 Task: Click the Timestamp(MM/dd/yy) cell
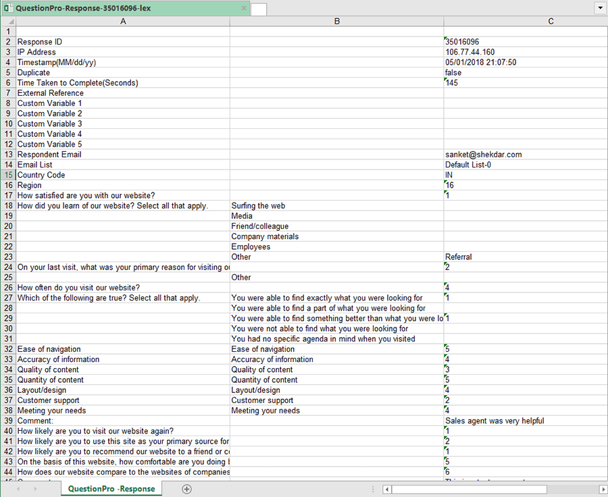coord(123,62)
